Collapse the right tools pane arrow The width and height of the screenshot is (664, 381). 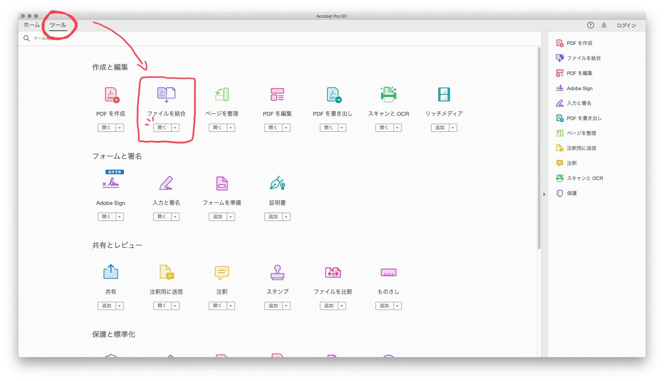544,194
